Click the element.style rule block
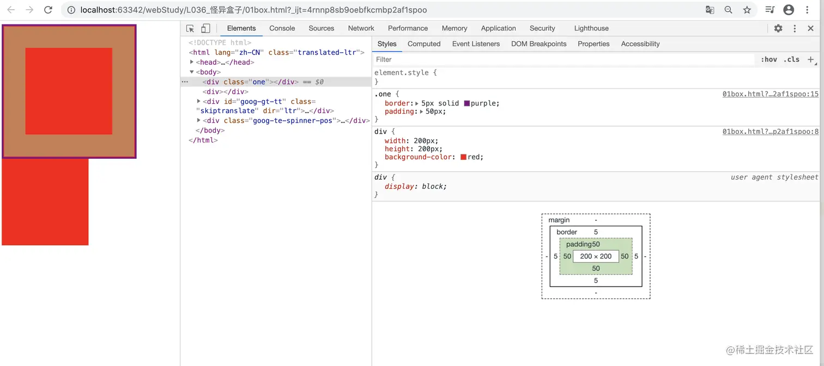824x366 pixels. pyautogui.click(x=596, y=77)
